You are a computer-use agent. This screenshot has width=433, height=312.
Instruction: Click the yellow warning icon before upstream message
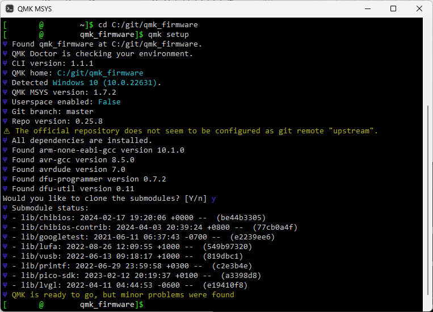point(6,131)
